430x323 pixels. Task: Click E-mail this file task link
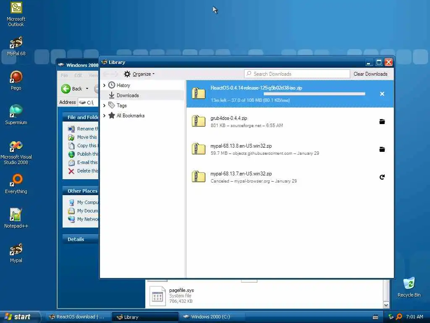[84, 162]
